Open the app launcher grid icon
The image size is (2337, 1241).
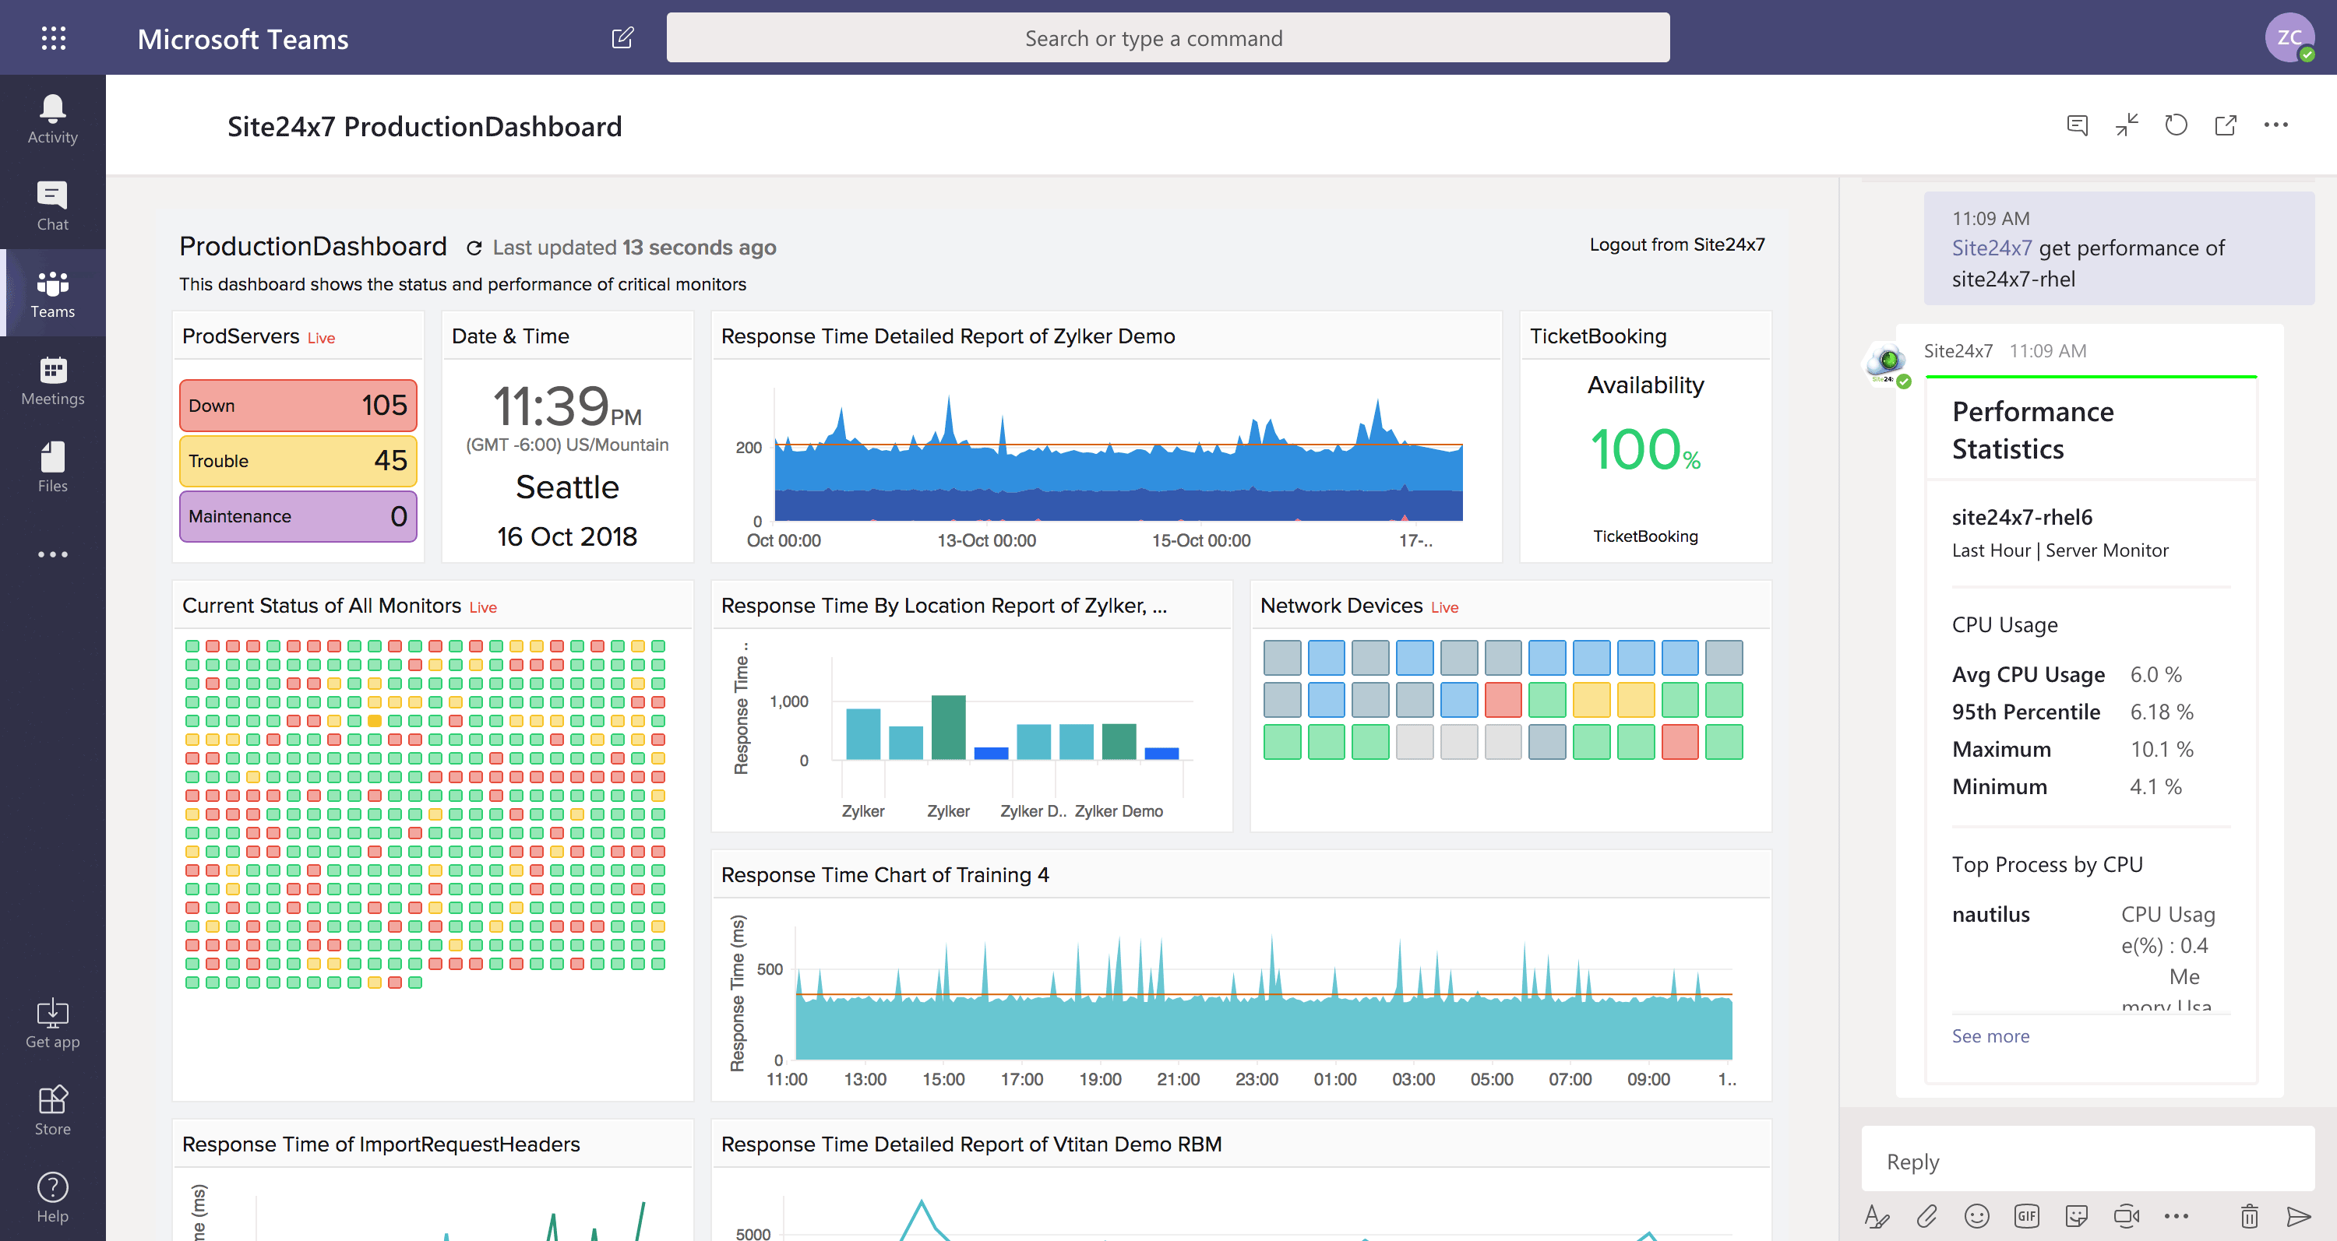tap(54, 38)
